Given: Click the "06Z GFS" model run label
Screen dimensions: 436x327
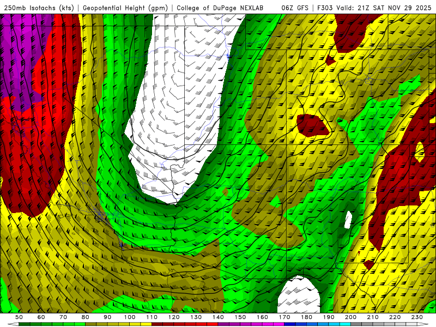Looking at the screenshot, I should [295, 8].
